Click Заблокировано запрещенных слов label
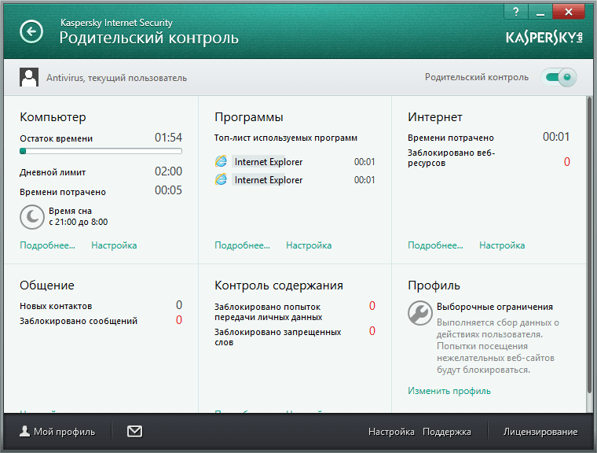This screenshot has height=453, width=597. coord(277,337)
